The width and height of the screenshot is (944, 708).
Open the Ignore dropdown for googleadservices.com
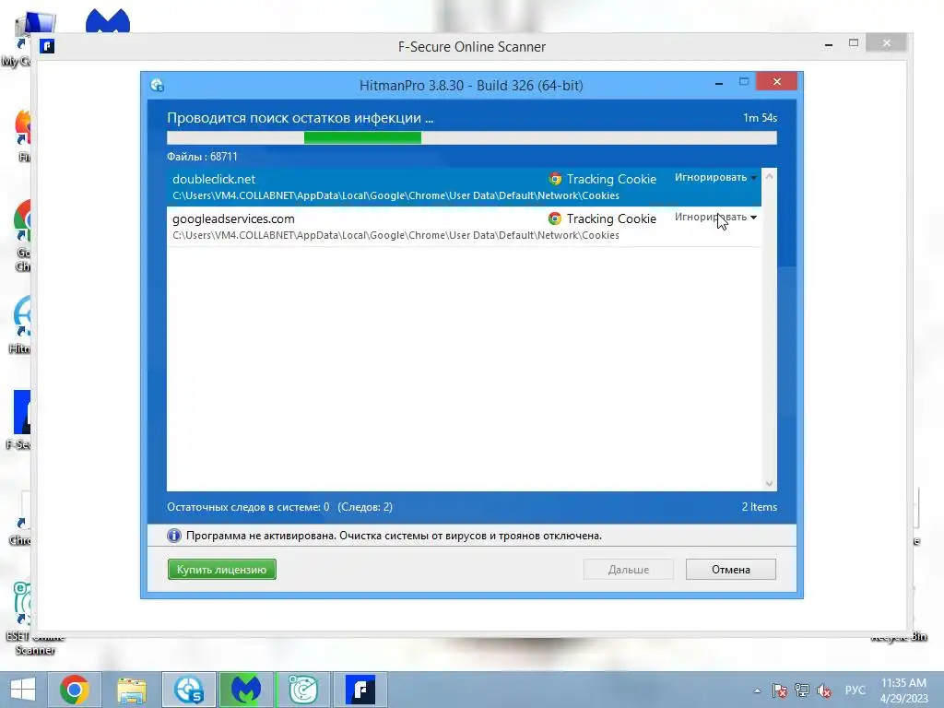[x=715, y=218]
